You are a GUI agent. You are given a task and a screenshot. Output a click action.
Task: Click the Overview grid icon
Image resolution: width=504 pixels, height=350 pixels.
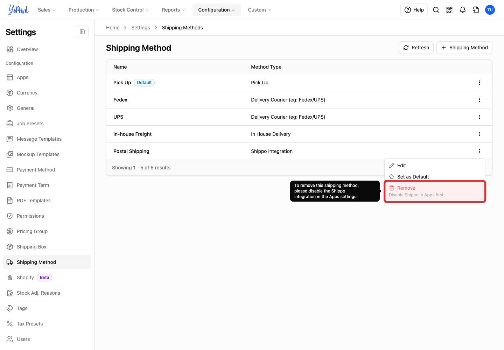click(x=10, y=49)
